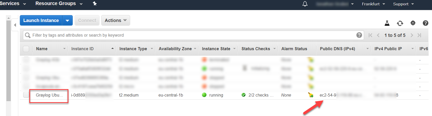Click the Launch Instance button
The width and height of the screenshot is (432, 116).
pyautogui.click(x=41, y=20)
